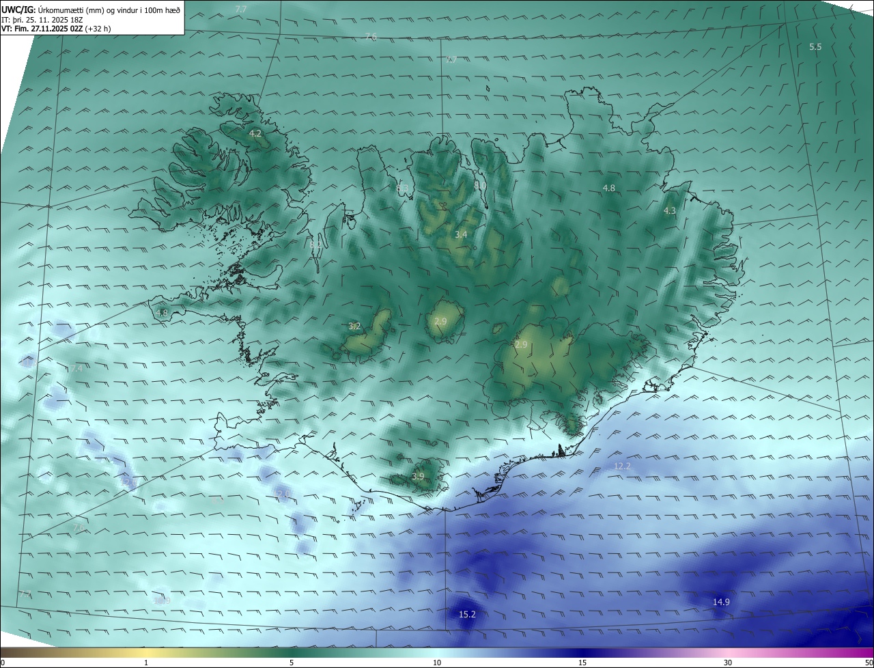
Task: Click the 4.3 value label on the map
Action: 670,211
